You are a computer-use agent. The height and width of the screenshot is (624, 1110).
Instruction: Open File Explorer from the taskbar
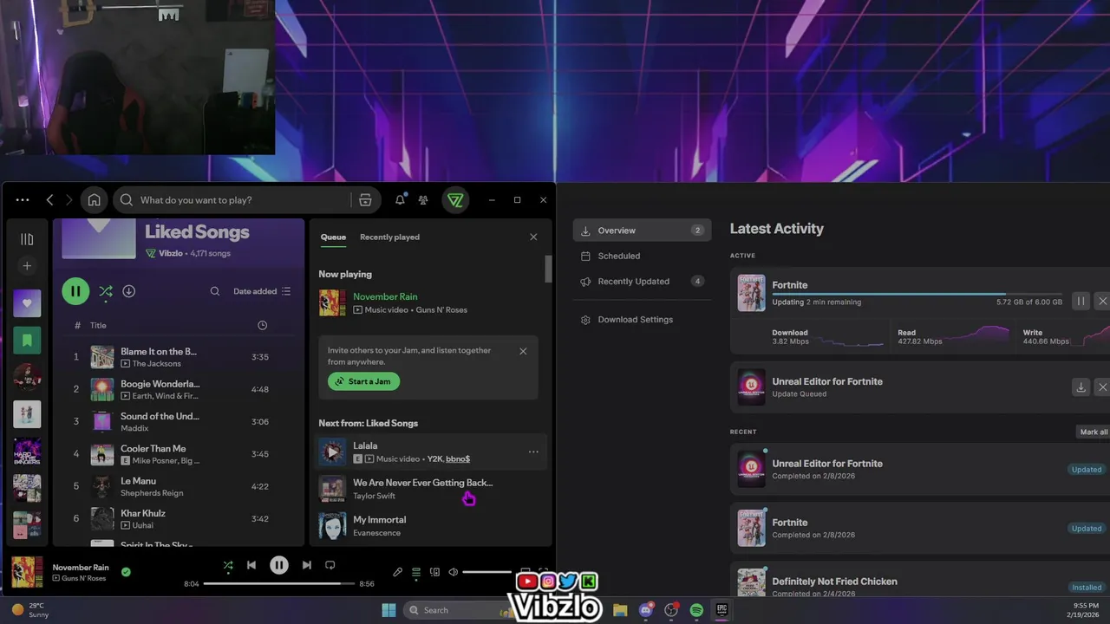click(620, 610)
